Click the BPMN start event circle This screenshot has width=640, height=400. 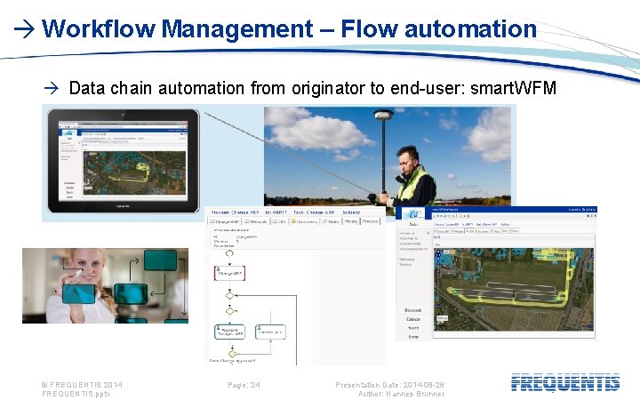tap(229, 253)
